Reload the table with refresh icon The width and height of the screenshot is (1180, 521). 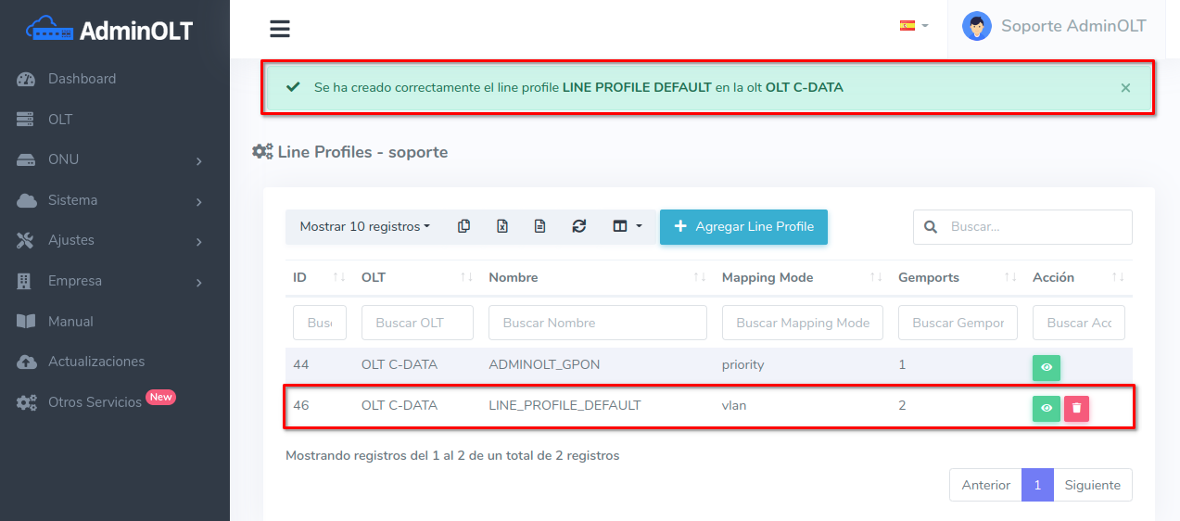click(579, 226)
